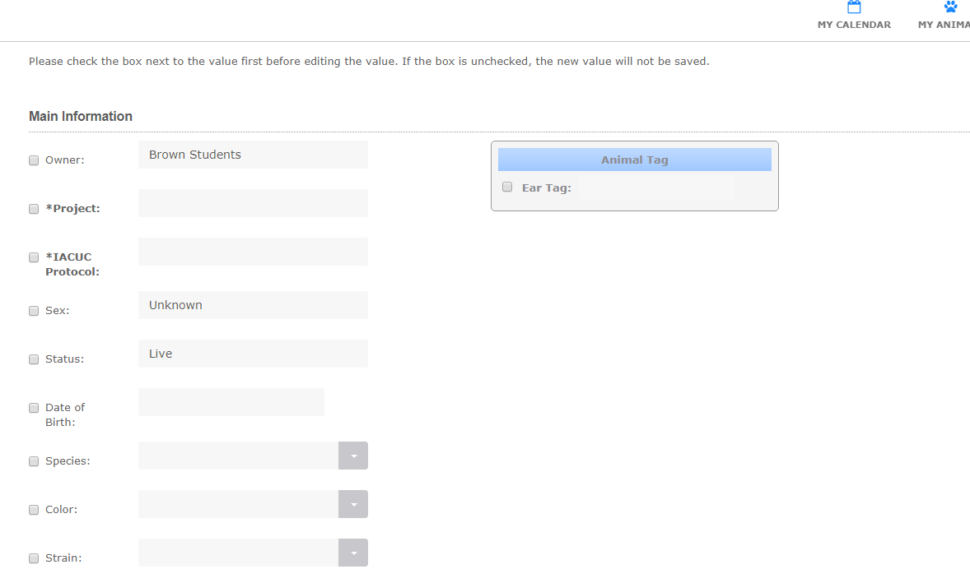Expand the Species dropdown arrow
The image size is (970, 583).
pos(353,456)
